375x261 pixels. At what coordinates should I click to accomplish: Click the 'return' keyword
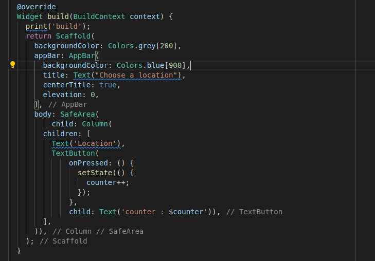click(39, 36)
